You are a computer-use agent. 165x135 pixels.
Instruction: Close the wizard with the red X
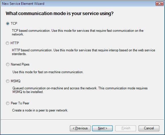coord(159,4)
